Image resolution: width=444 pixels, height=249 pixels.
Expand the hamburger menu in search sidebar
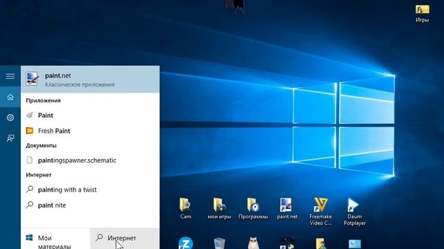coord(10,76)
